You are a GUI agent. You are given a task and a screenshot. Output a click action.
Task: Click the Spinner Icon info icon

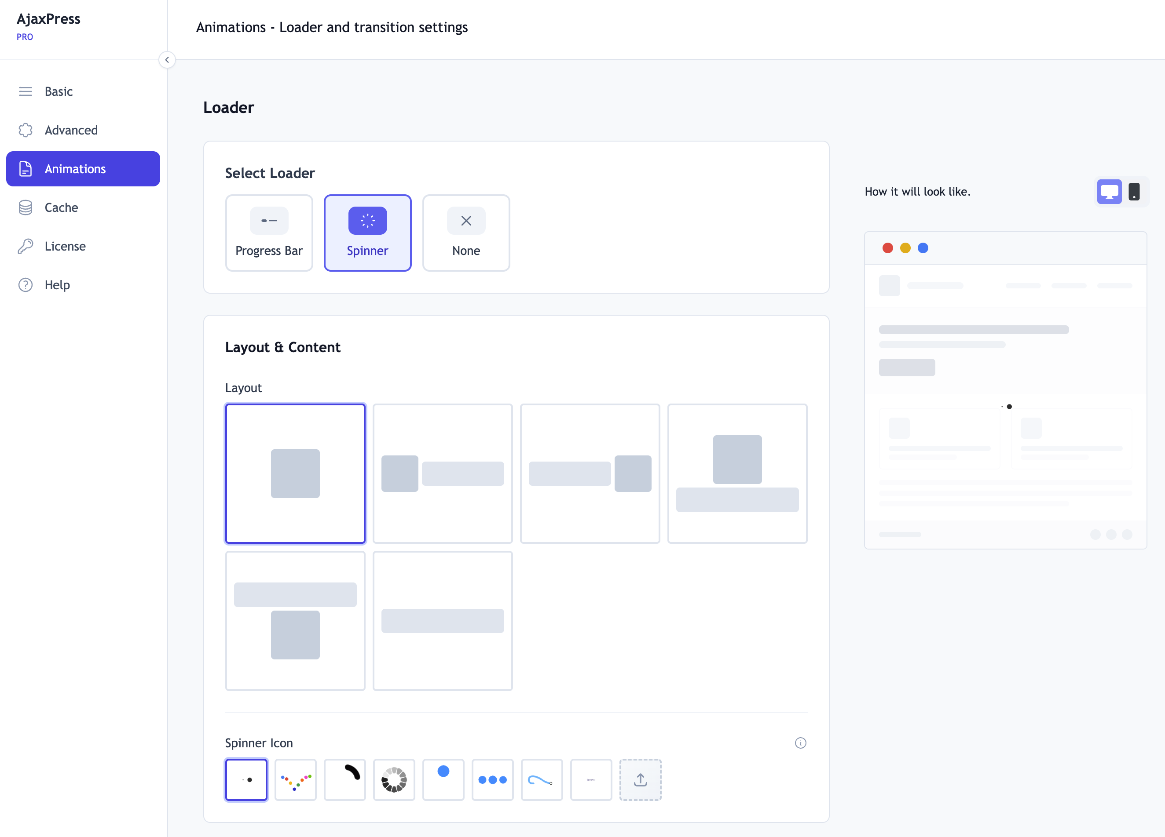[800, 742]
